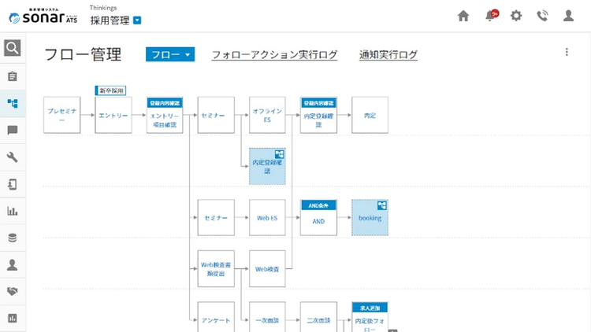Open the handshake icon in sidebar
The width and height of the screenshot is (591, 332).
click(13, 291)
